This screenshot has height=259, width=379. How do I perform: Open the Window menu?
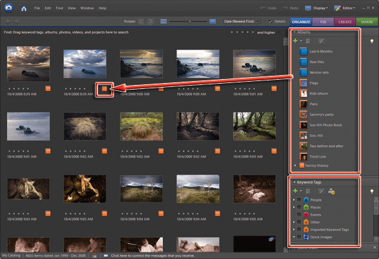(87, 8)
